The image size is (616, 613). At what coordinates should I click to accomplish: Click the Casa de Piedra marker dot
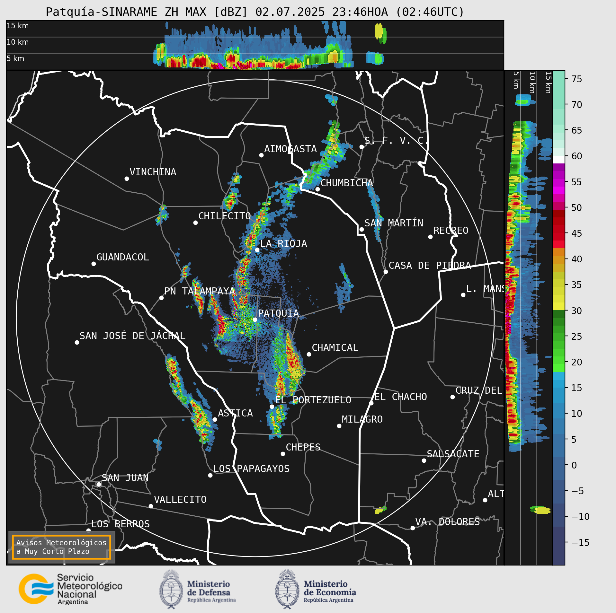[386, 272]
